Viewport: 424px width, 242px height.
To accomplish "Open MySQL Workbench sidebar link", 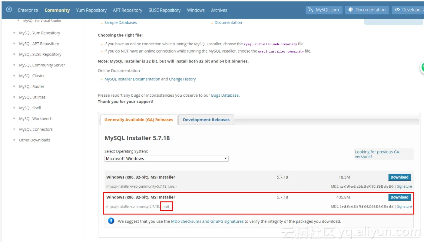I will coord(36,119).
